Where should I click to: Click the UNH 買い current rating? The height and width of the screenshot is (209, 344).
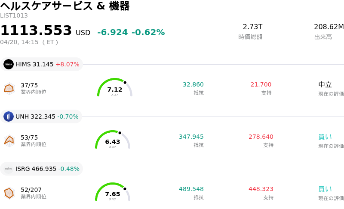pos(325,137)
